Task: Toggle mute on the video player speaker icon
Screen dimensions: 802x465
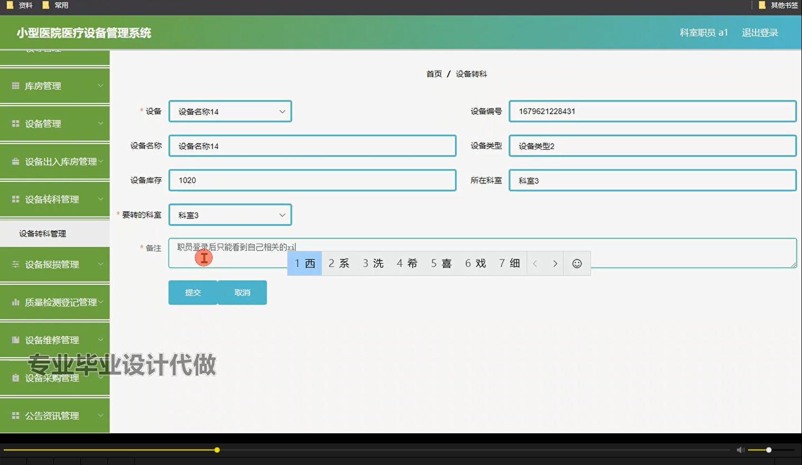Action: [x=740, y=450]
